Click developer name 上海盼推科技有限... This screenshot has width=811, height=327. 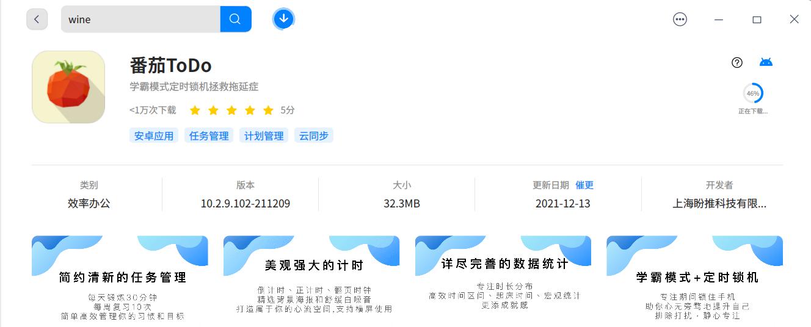[x=719, y=203]
